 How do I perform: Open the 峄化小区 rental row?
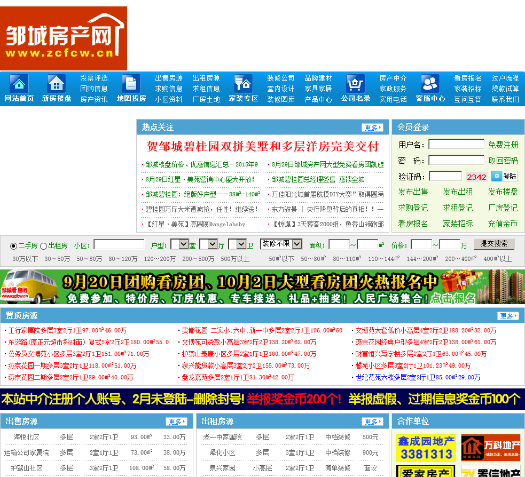click(292, 452)
